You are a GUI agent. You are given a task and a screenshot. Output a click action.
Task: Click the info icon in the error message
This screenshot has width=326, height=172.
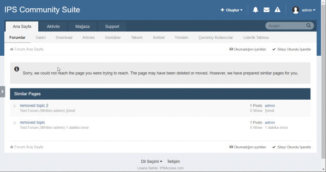click(17, 69)
